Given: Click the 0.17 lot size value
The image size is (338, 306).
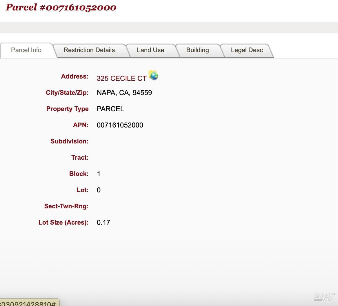Looking at the screenshot, I should 103,222.
